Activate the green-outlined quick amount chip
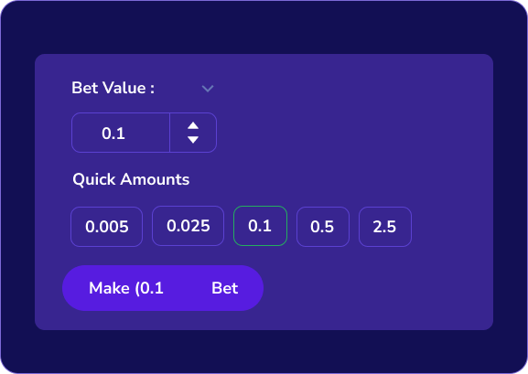This screenshot has width=528, height=374. 260,226
